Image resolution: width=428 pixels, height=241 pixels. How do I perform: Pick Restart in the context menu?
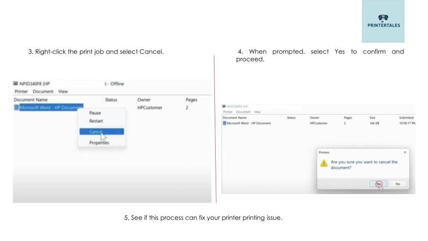(96, 121)
